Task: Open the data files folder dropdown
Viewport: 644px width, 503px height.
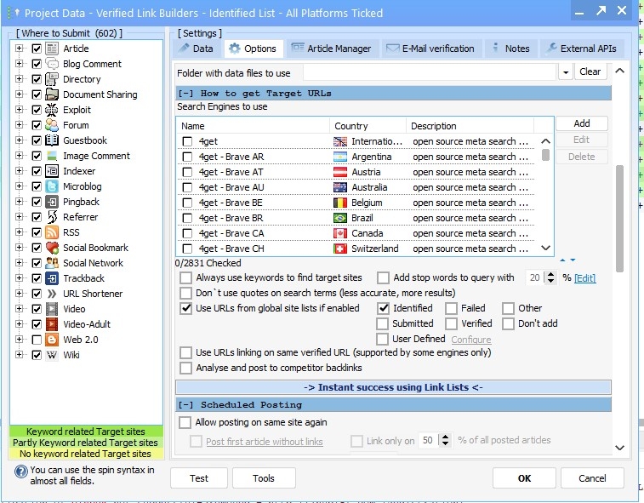Action: coord(565,72)
